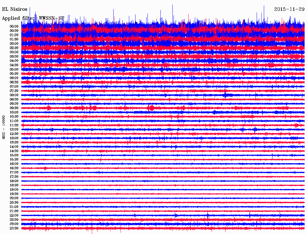Select the '20:00' time label
Image resolution: width=307 pixels, height=234 pixels.
point(14,198)
